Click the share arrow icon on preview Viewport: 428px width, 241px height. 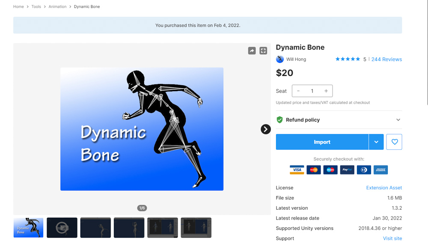click(252, 51)
